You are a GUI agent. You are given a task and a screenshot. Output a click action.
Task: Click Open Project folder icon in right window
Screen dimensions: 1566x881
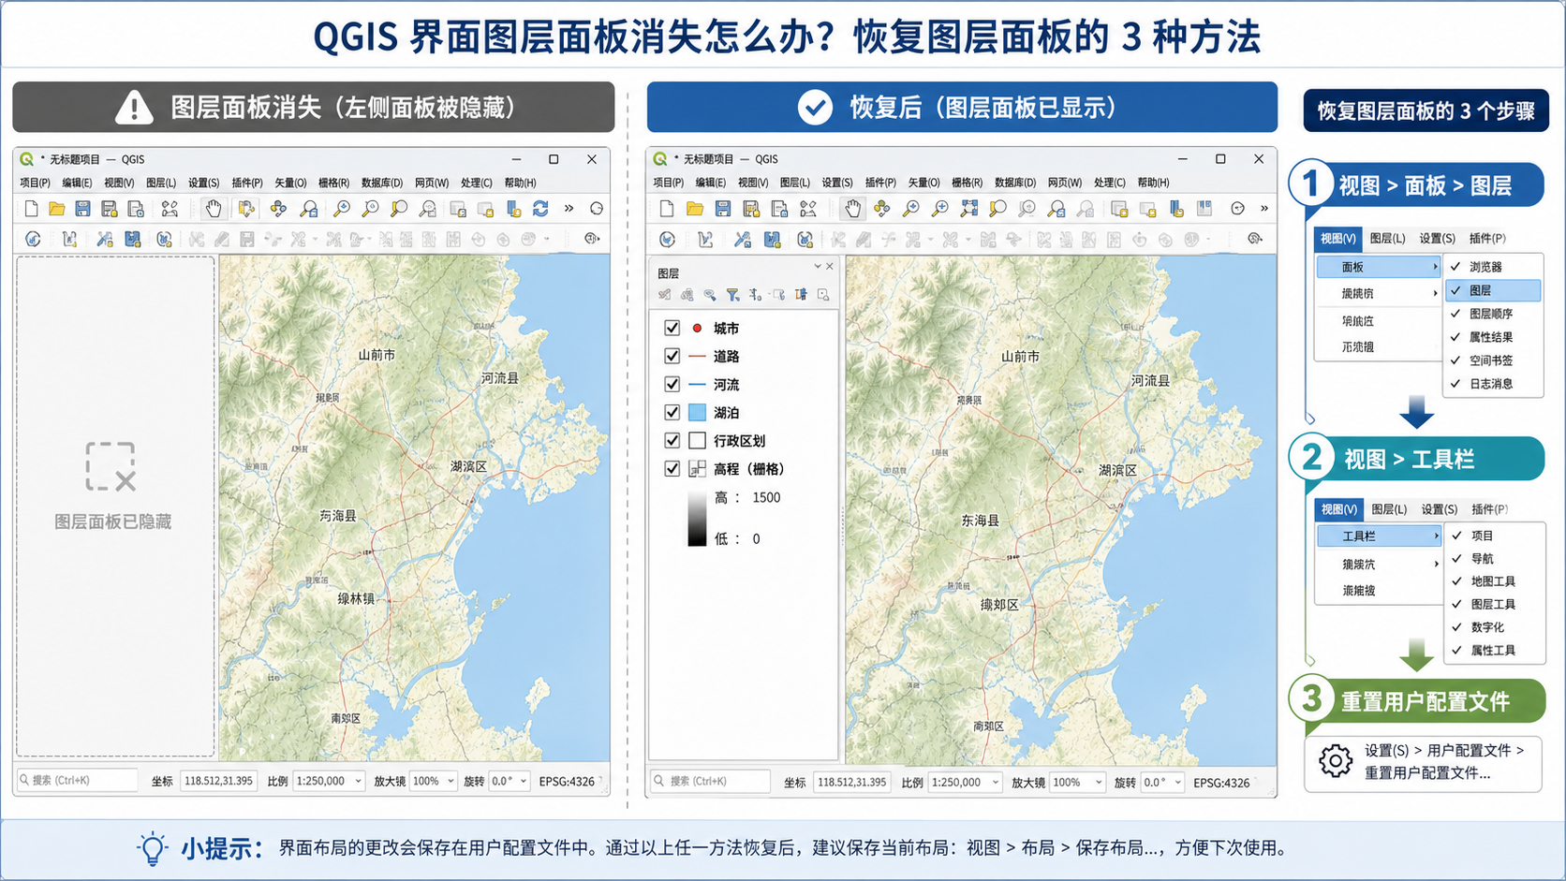694,208
